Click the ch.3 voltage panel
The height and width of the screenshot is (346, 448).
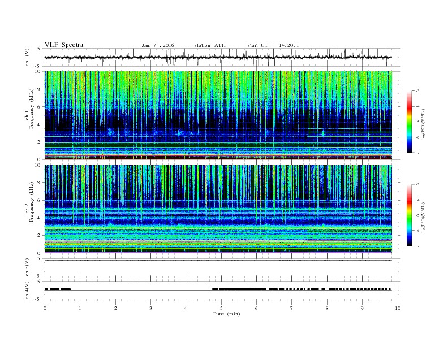[x=222, y=267]
